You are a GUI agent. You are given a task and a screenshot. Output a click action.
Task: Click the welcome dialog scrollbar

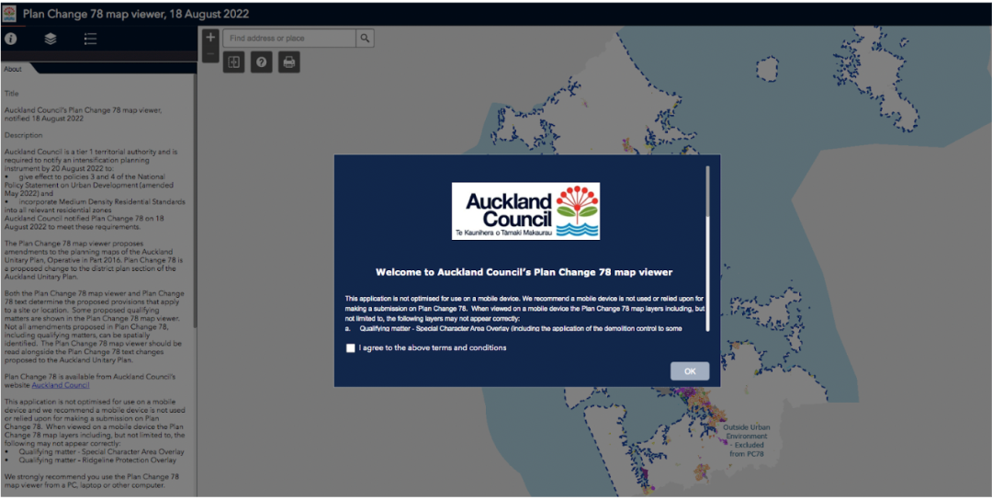click(x=707, y=191)
